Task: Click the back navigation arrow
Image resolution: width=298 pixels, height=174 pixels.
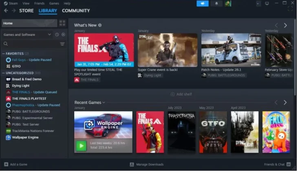Action: (6, 11)
